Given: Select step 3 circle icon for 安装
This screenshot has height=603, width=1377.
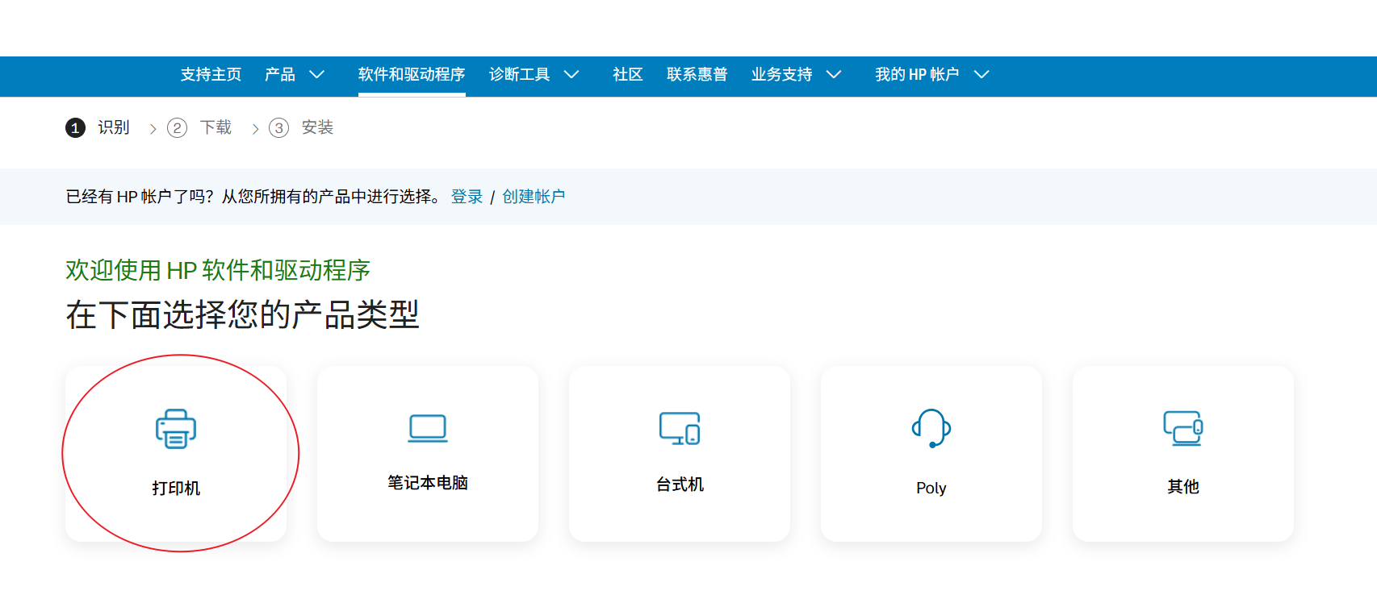Looking at the screenshot, I should [x=278, y=128].
